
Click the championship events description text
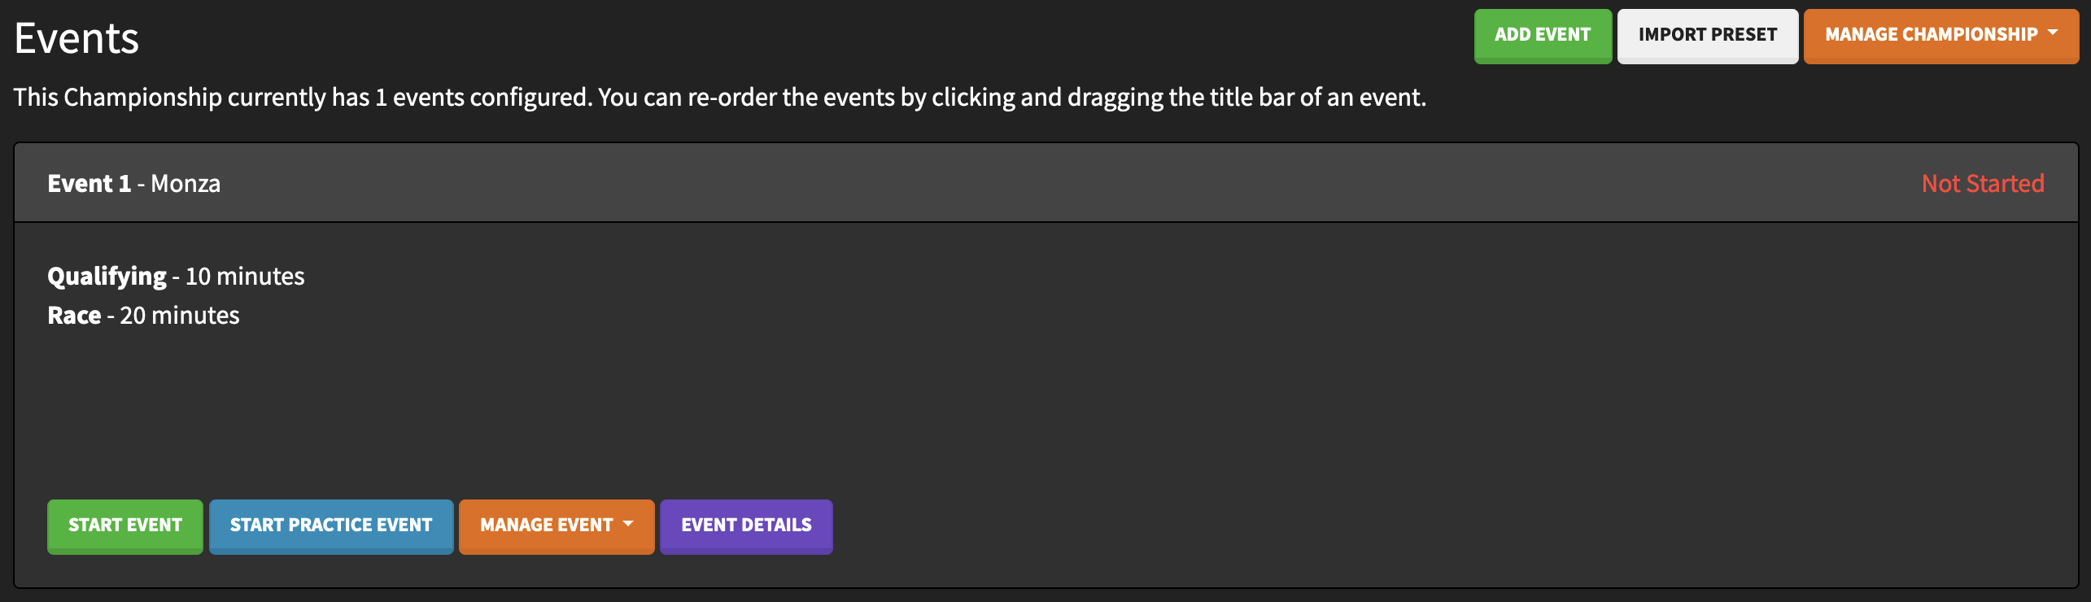point(719,98)
